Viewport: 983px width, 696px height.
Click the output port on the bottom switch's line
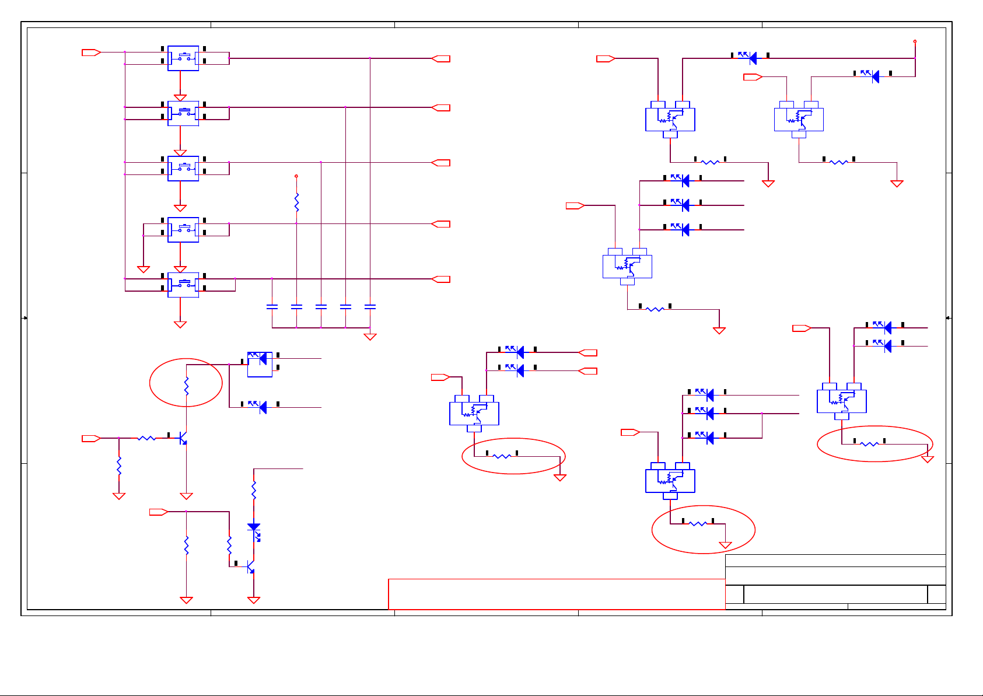[x=441, y=279]
